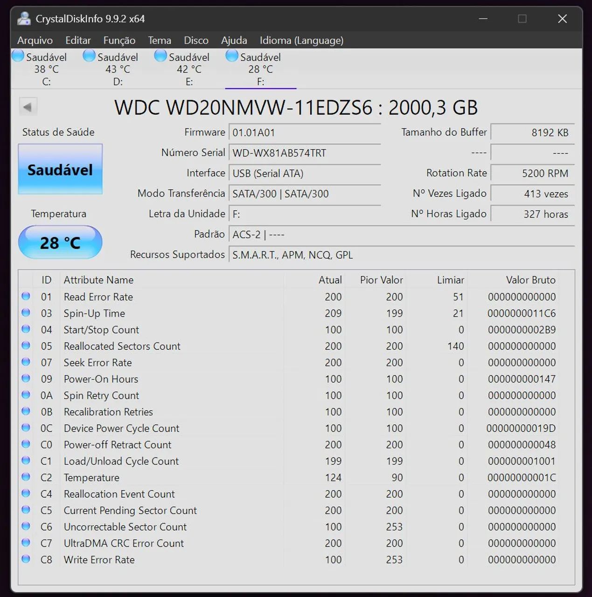The image size is (592, 597).
Task: Select the Spin-Up Time raw value 0000000011C6
Action: pos(522,313)
